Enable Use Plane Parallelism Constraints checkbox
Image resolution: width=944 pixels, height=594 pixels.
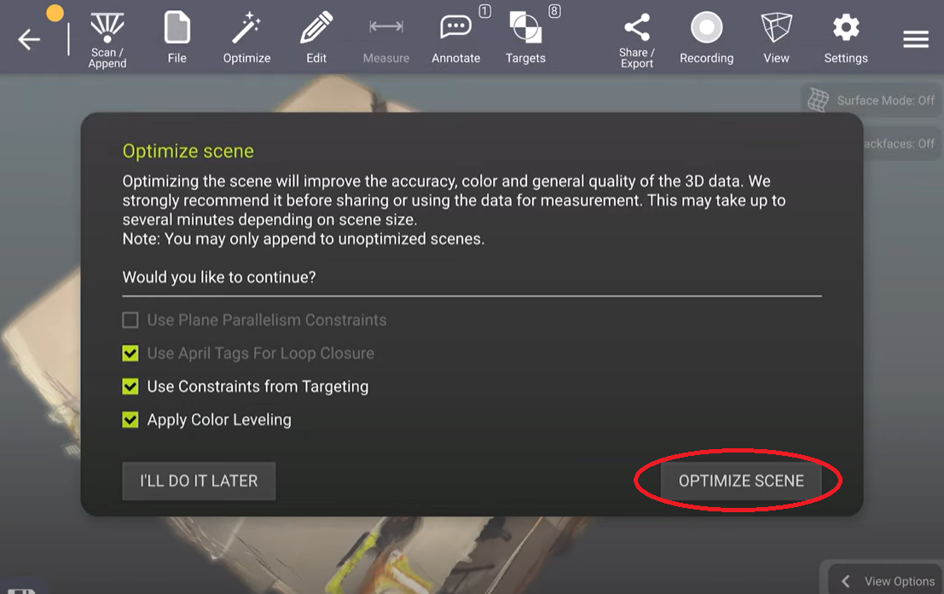(x=130, y=320)
